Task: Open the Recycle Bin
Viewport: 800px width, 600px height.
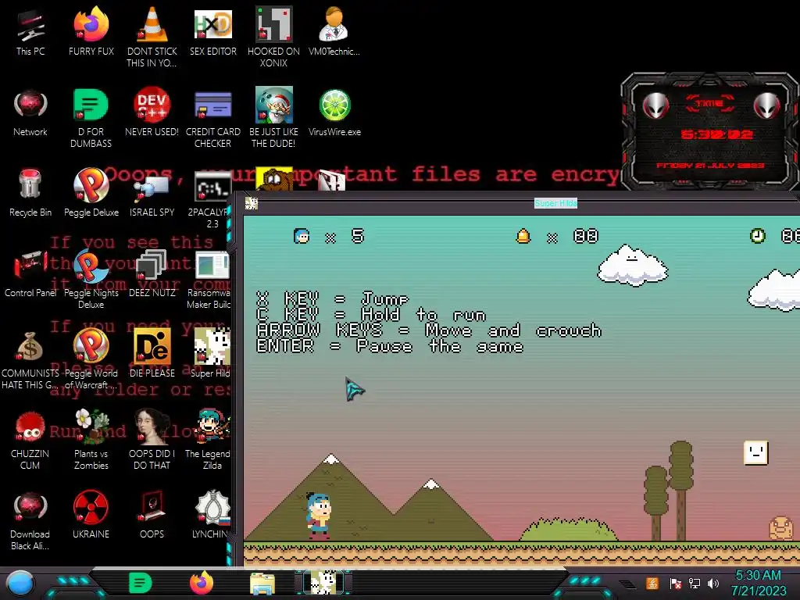Action: [30, 193]
